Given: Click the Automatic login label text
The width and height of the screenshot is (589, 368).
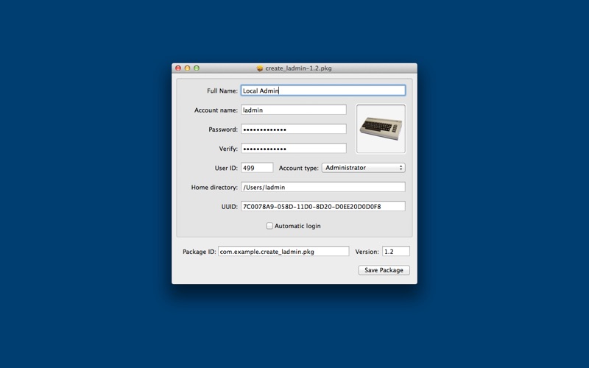Looking at the screenshot, I should tap(297, 226).
